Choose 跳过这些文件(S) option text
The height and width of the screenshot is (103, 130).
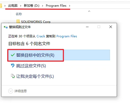click(31, 66)
